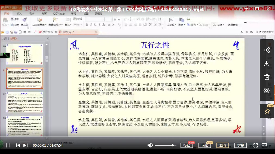Open the playlist panel icon

click(264, 145)
